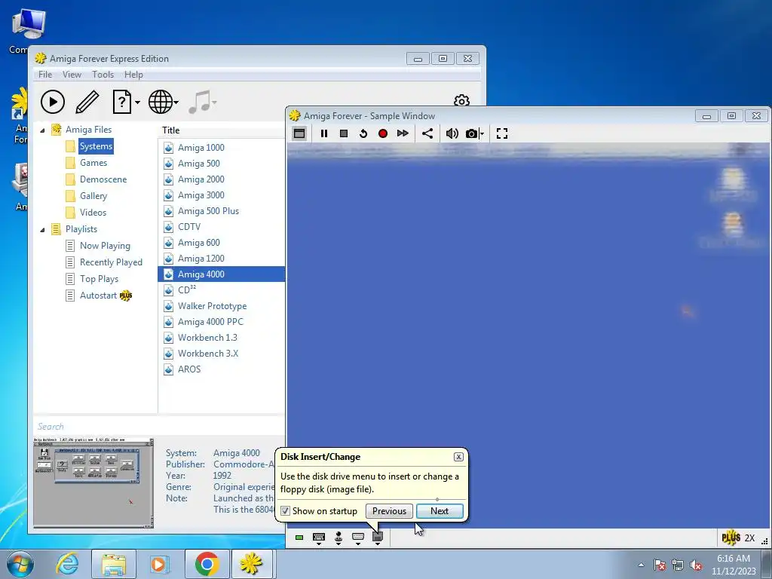Uncheck Show on startup checkbox

point(285,511)
